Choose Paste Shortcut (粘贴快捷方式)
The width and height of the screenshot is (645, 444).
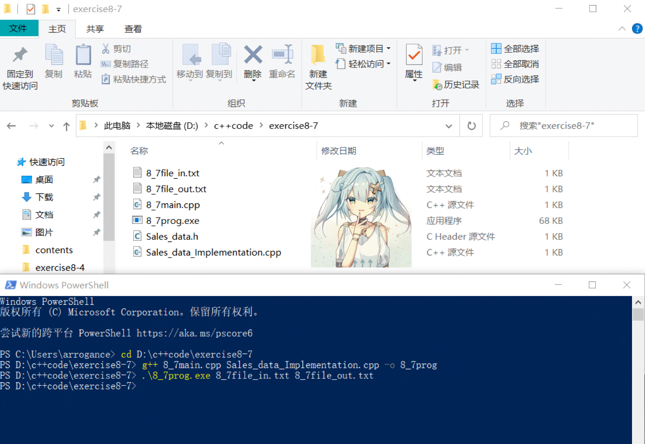click(x=134, y=79)
